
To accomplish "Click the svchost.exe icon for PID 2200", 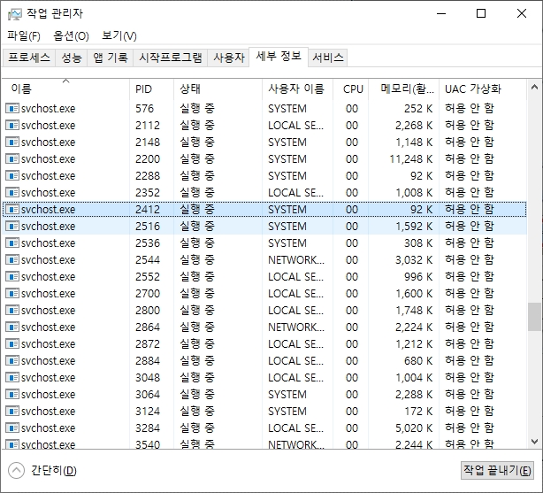I will coord(12,158).
